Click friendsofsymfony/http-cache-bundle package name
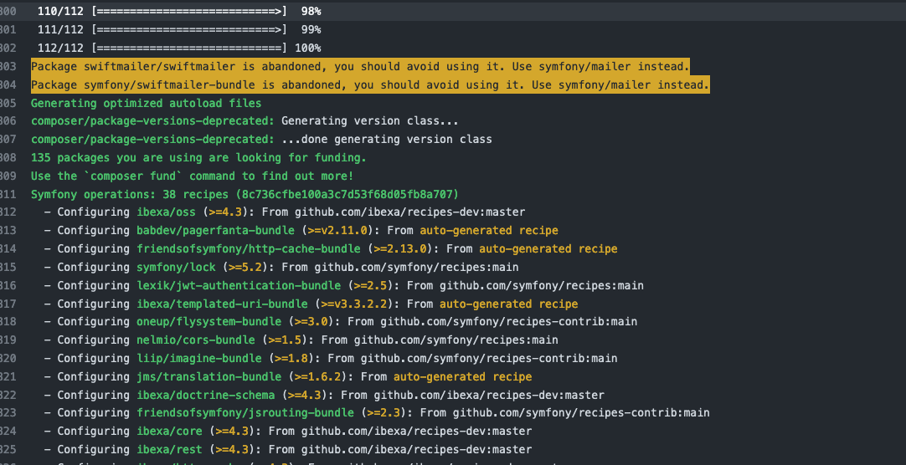This screenshot has width=906, height=465. [249, 248]
